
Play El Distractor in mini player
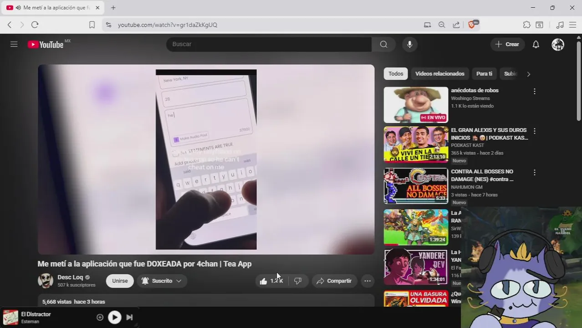[x=114, y=317]
